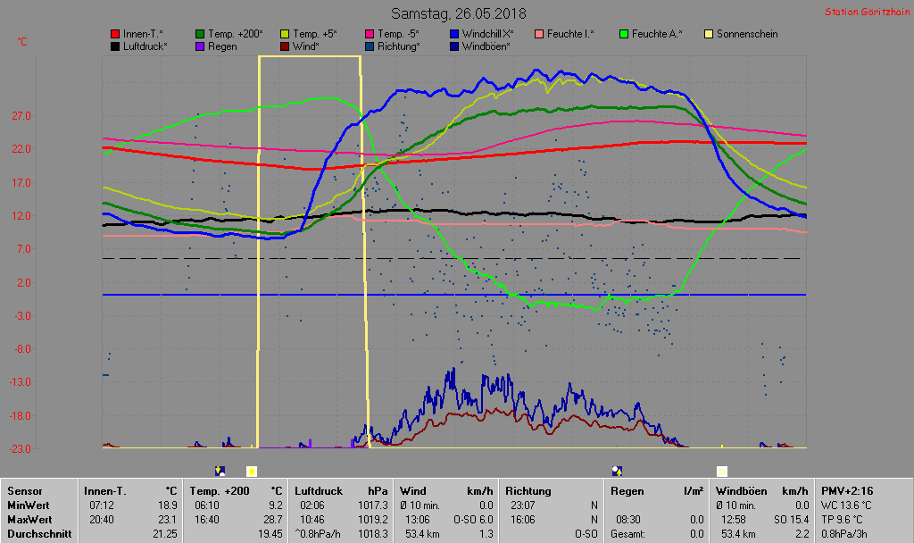Click the dark green Temp. +200 swatch

pyautogui.click(x=200, y=34)
